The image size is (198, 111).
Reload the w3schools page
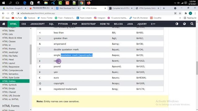[x=12, y=13]
